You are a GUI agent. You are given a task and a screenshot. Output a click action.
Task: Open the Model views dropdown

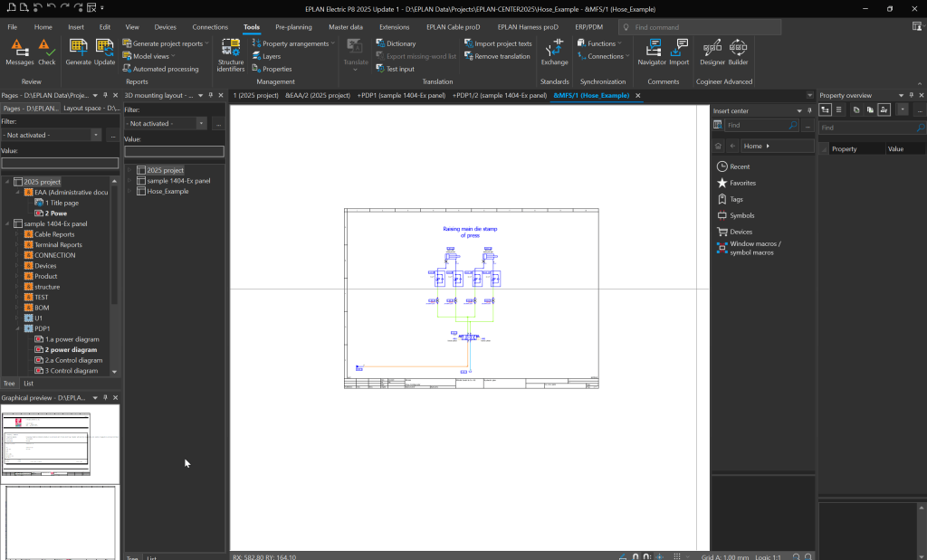coord(173,56)
